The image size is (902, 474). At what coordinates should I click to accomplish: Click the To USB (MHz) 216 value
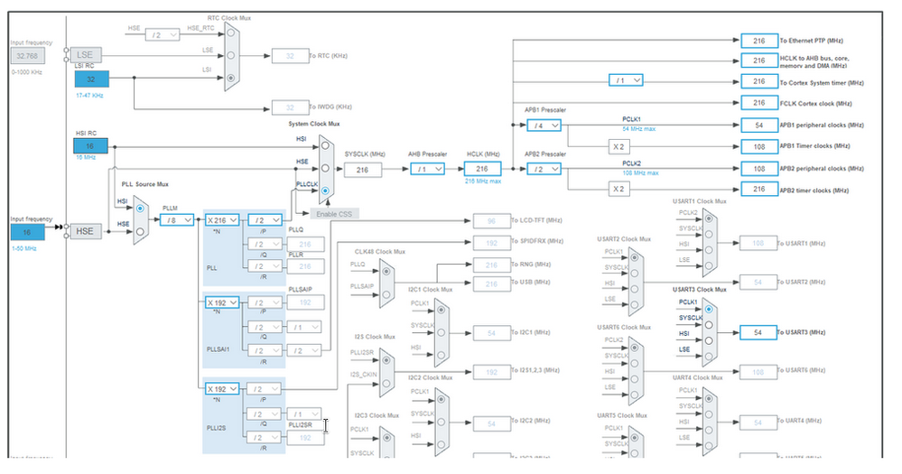[491, 284]
